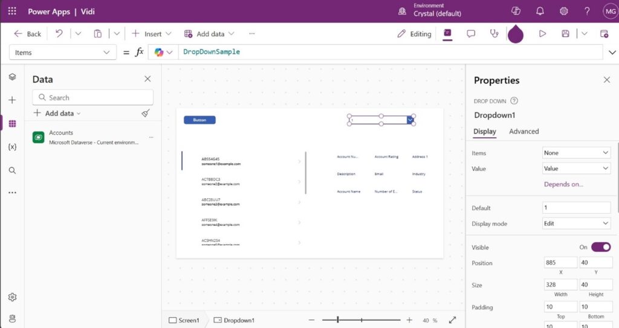Image resolution: width=619 pixels, height=328 pixels.
Task: Click the Variables icon in left sidebar
Action: 12,147
